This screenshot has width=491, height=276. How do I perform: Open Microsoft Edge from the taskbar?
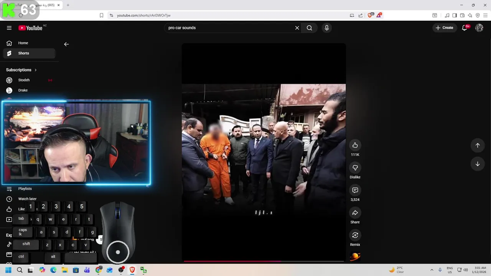pos(53,270)
